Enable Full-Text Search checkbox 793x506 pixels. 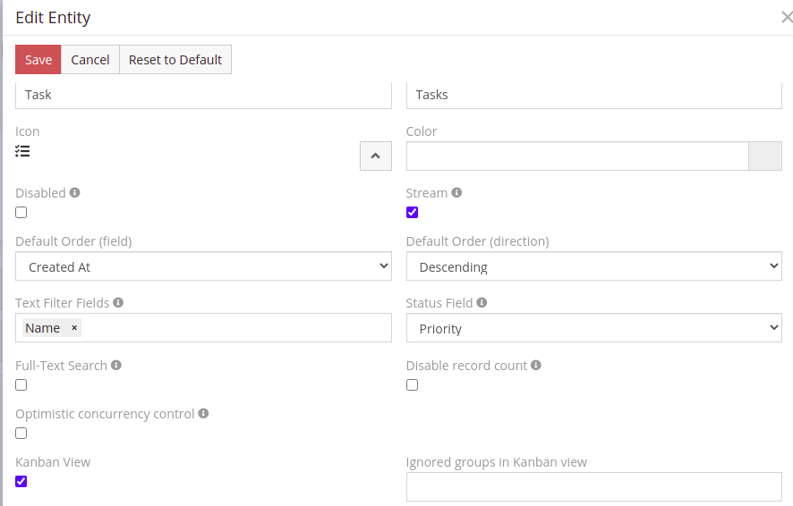coord(21,385)
